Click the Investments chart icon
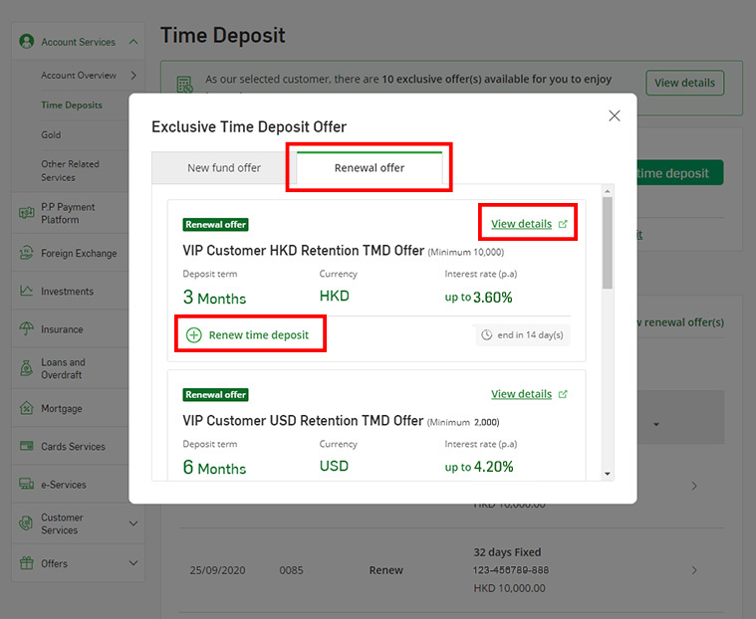 27,291
